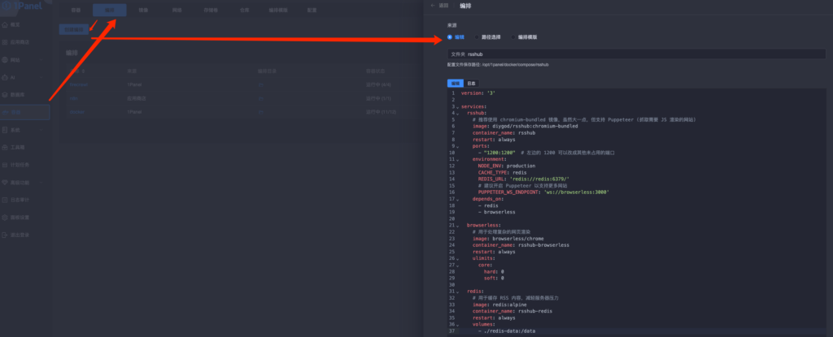
Task: Switch to the 编辑 editor tab above code
Action: (455, 83)
